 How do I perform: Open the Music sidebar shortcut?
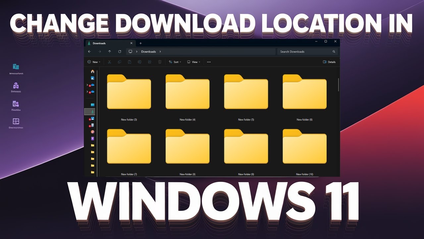92,132
